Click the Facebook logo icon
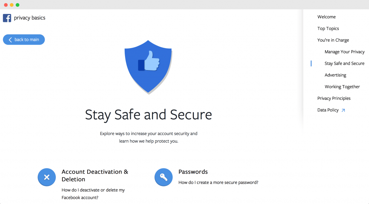369x204 pixels. tap(7, 18)
